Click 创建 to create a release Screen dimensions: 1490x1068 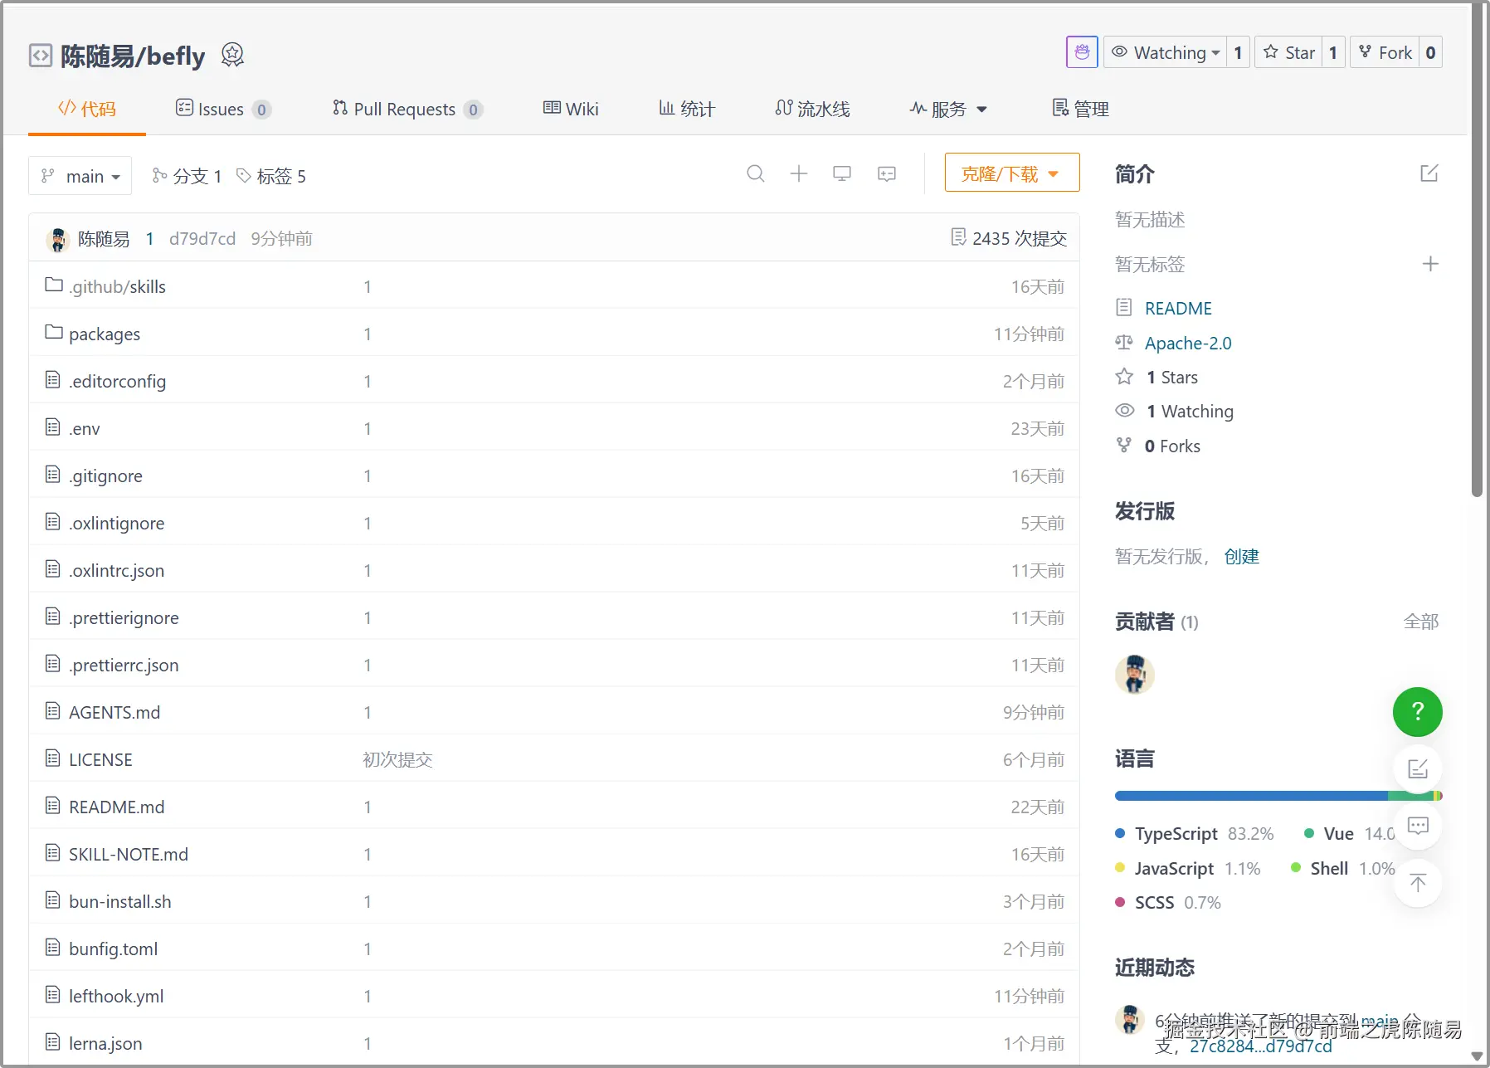point(1242,556)
